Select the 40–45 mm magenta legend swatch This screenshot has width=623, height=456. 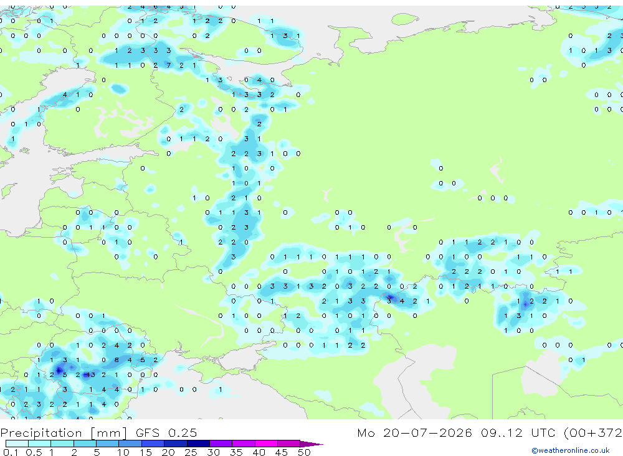[266, 444]
